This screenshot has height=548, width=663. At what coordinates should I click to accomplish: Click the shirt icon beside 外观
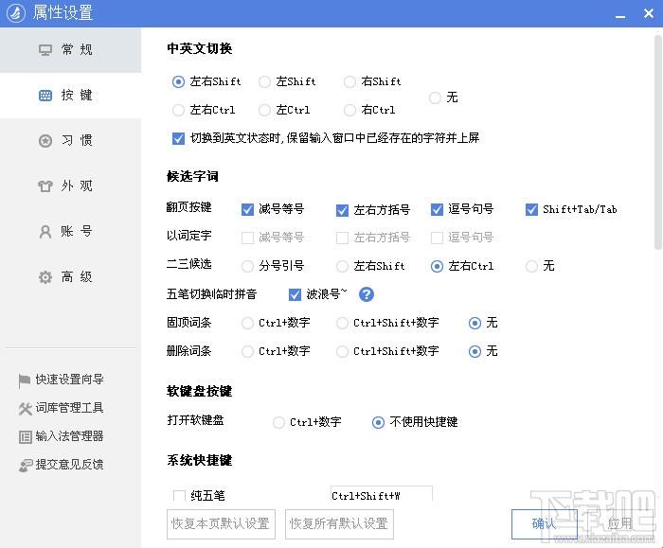tap(45, 186)
